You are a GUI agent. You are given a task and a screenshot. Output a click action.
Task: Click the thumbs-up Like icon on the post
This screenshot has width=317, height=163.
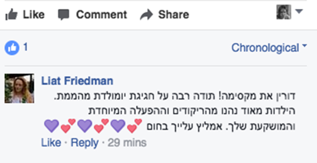pos(11,14)
